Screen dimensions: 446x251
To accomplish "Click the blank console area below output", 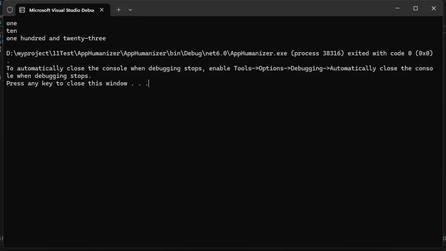I will [221, 166].
